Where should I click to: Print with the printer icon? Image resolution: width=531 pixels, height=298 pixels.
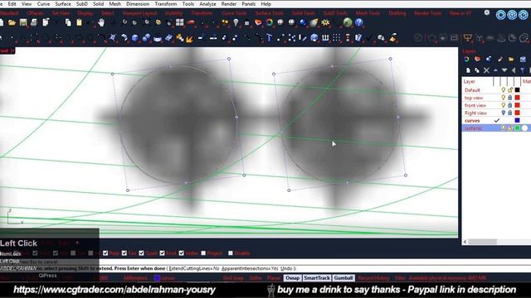(34, 22)
